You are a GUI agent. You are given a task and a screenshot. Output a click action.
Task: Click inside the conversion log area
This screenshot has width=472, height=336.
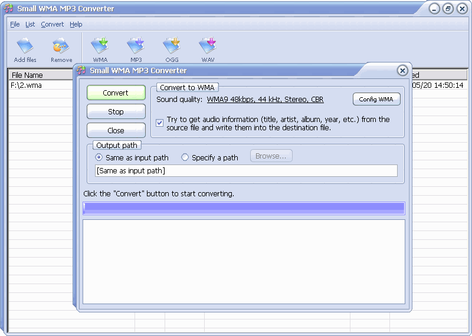[x=244, y=262]
